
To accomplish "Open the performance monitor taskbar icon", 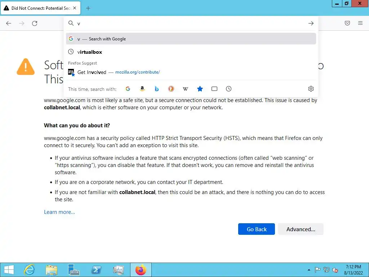I will point(118,270).
